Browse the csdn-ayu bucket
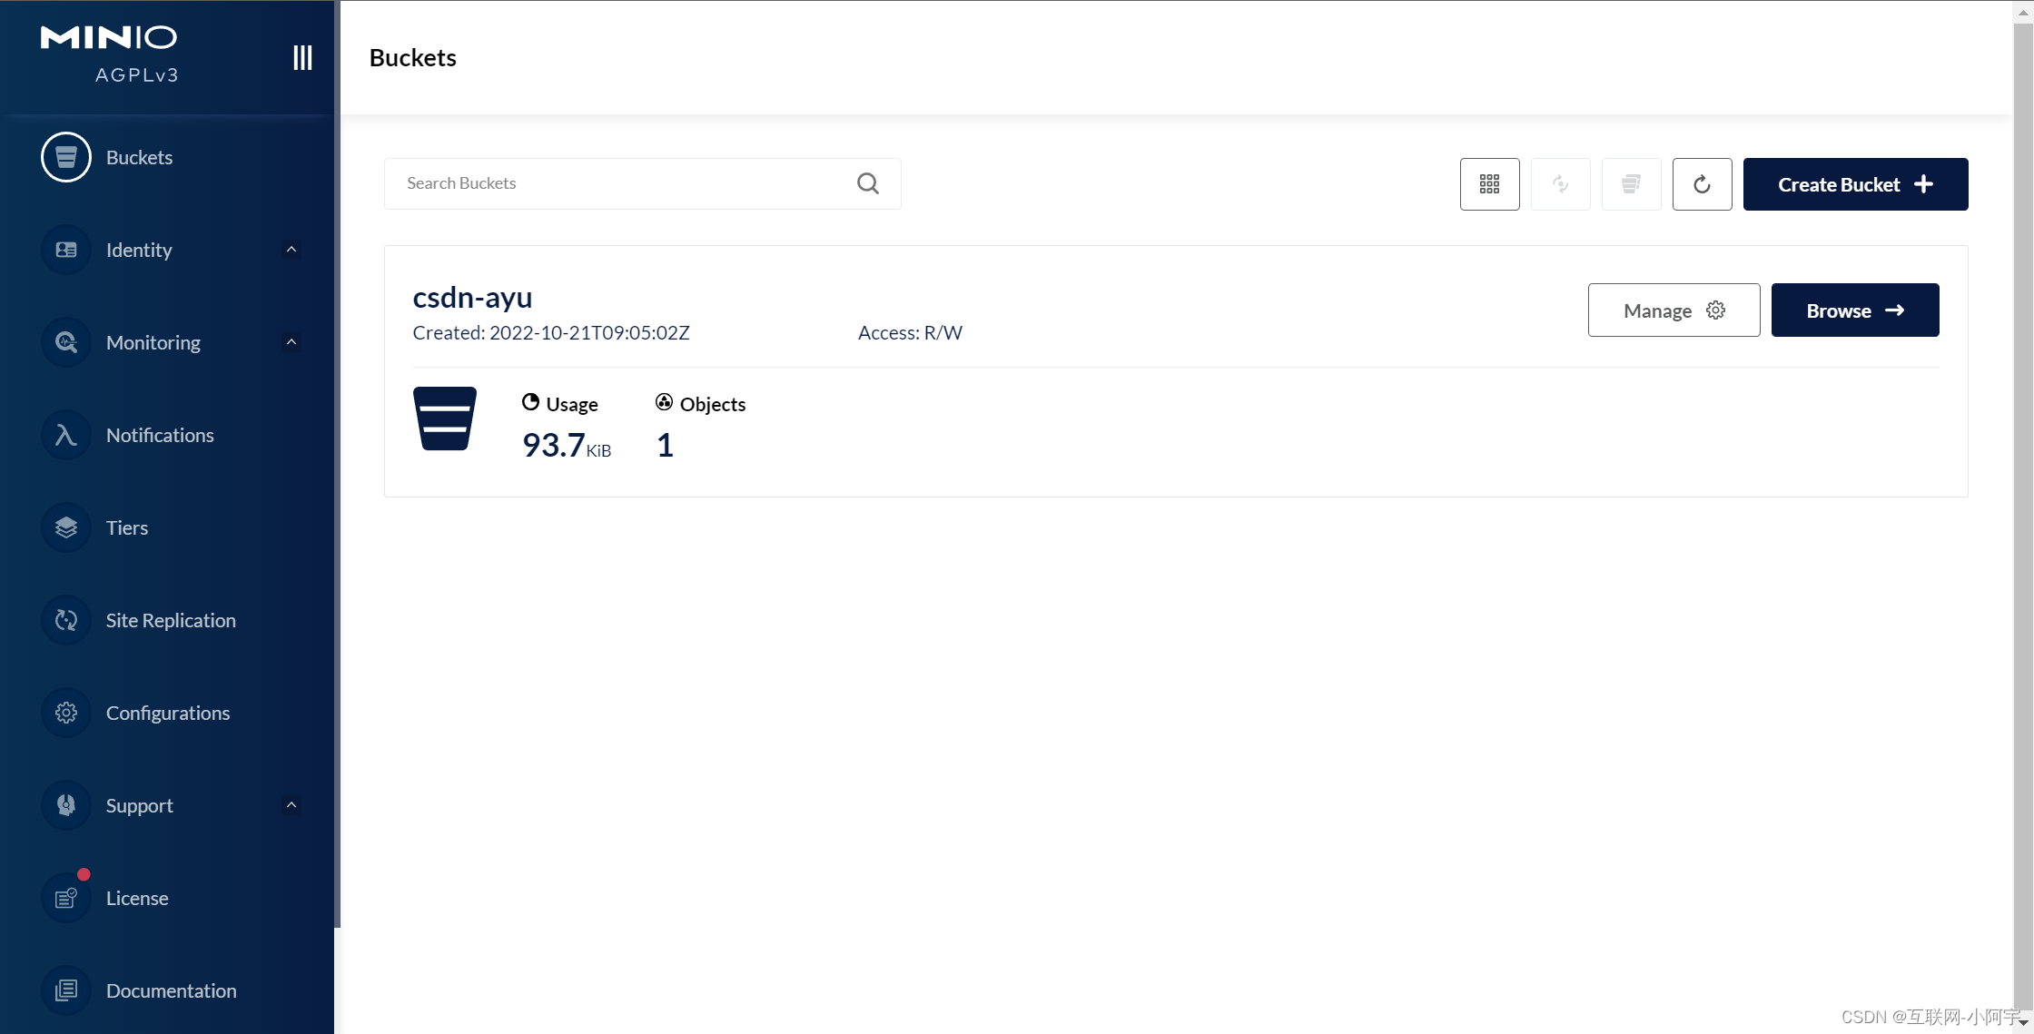 click(1854, 310)
